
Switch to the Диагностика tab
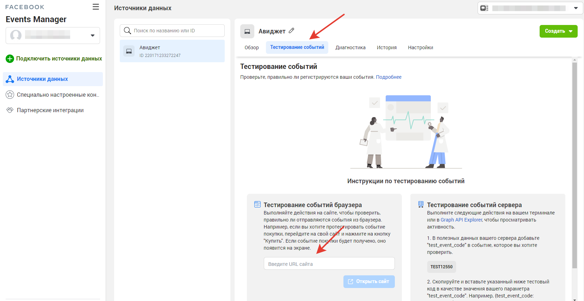(350, 47)
